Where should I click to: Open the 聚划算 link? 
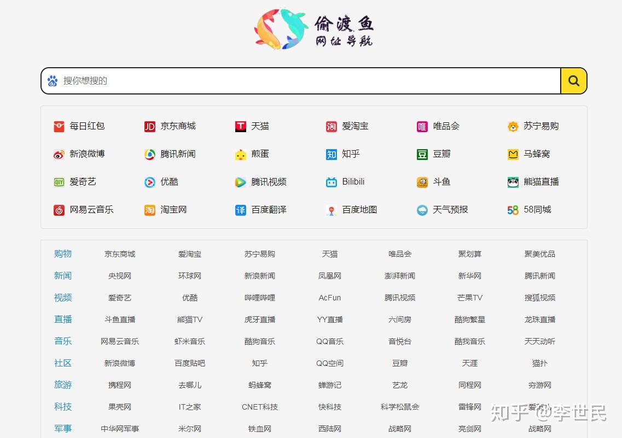470,254
